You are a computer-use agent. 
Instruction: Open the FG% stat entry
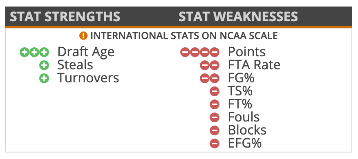[x=241, y=78]
